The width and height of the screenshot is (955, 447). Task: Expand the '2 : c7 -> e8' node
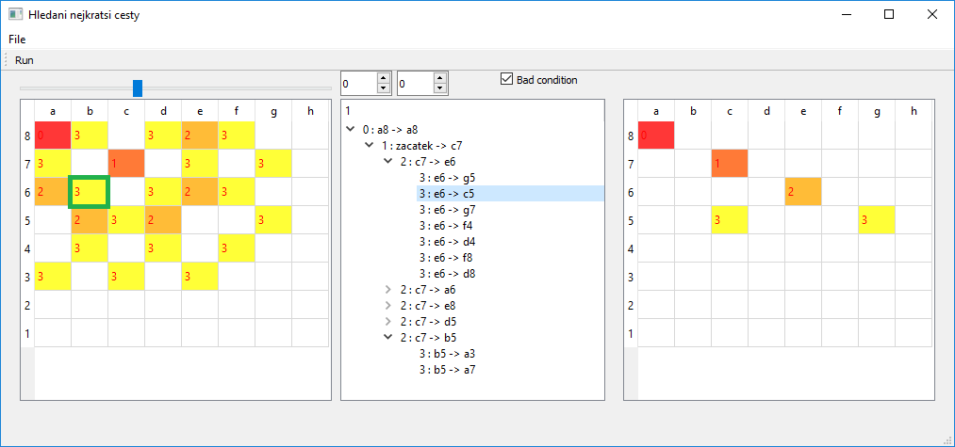(x=388, y=305)
